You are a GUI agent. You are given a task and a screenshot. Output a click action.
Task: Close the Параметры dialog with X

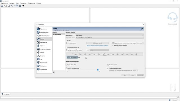click(x=143, y=24)
